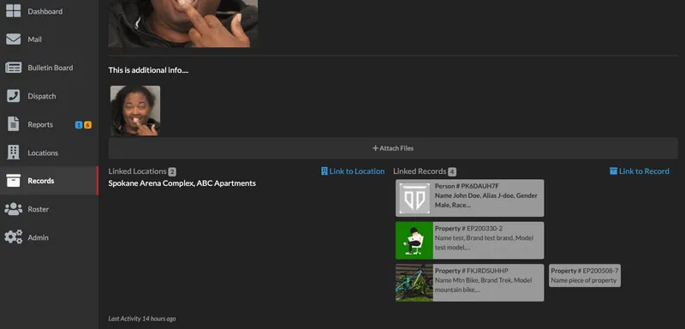Click the Linked Records count badge 4

coord(452,171)
